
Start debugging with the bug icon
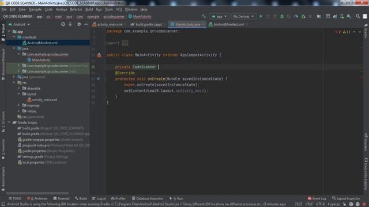coord(282,17)
